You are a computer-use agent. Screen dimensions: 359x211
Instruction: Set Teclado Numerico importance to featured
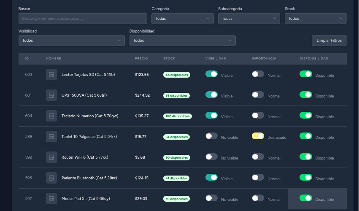[x=258, y=115]
